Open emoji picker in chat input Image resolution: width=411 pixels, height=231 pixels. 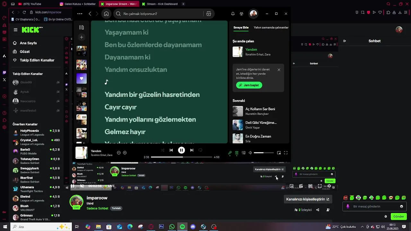point(401,207)
